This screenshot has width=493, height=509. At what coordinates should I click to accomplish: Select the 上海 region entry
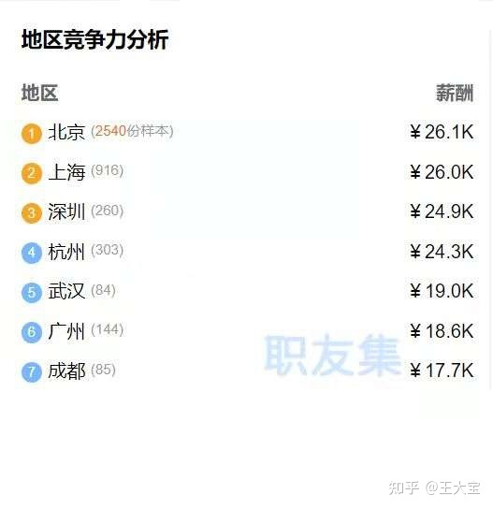[x=247, y=172]
